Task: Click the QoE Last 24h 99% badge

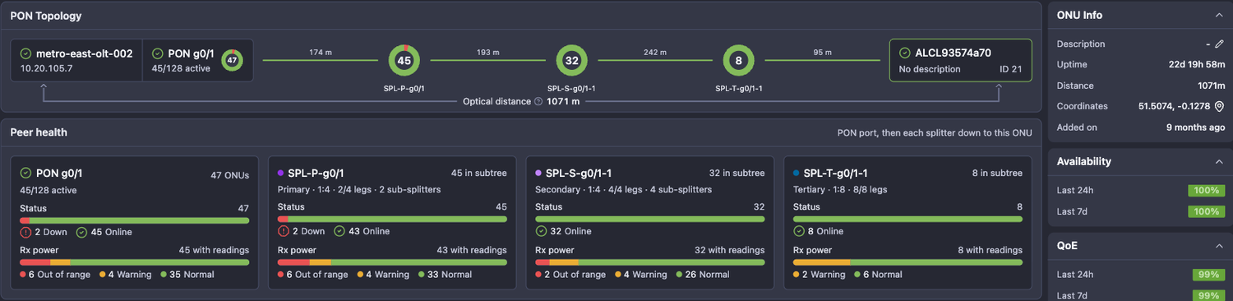Action: click(1208, 275)
